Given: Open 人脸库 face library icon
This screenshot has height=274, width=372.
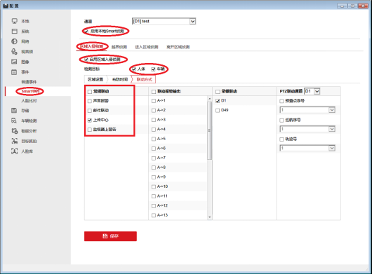Looking at the screenshot, I should (15, 151).
